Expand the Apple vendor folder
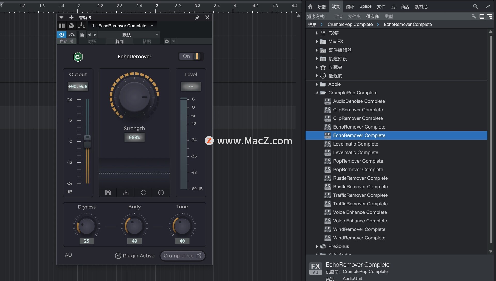Image resolution: width=496 pixels, height=281 pixels. tap(317, 84)
